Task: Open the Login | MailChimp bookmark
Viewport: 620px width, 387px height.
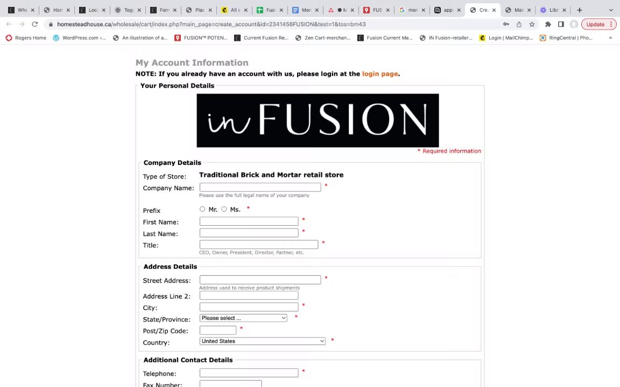Action: click(x=506, y=38)
